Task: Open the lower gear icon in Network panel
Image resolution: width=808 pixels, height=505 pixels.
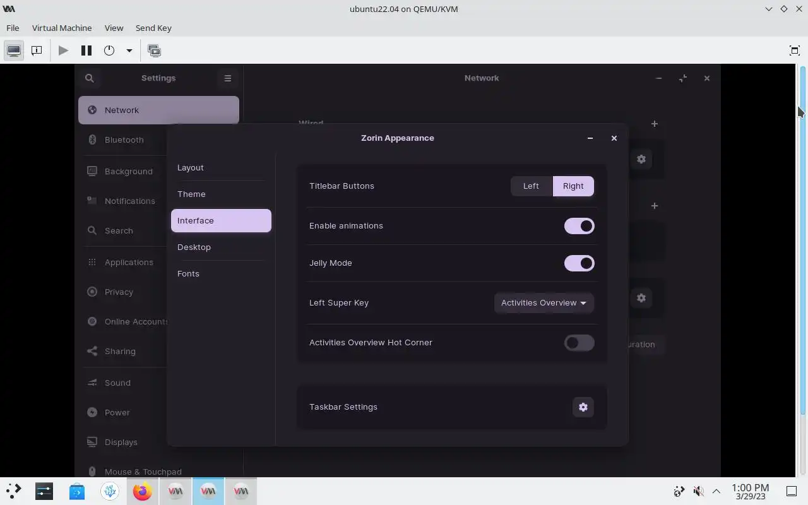Action: [641, 298]
